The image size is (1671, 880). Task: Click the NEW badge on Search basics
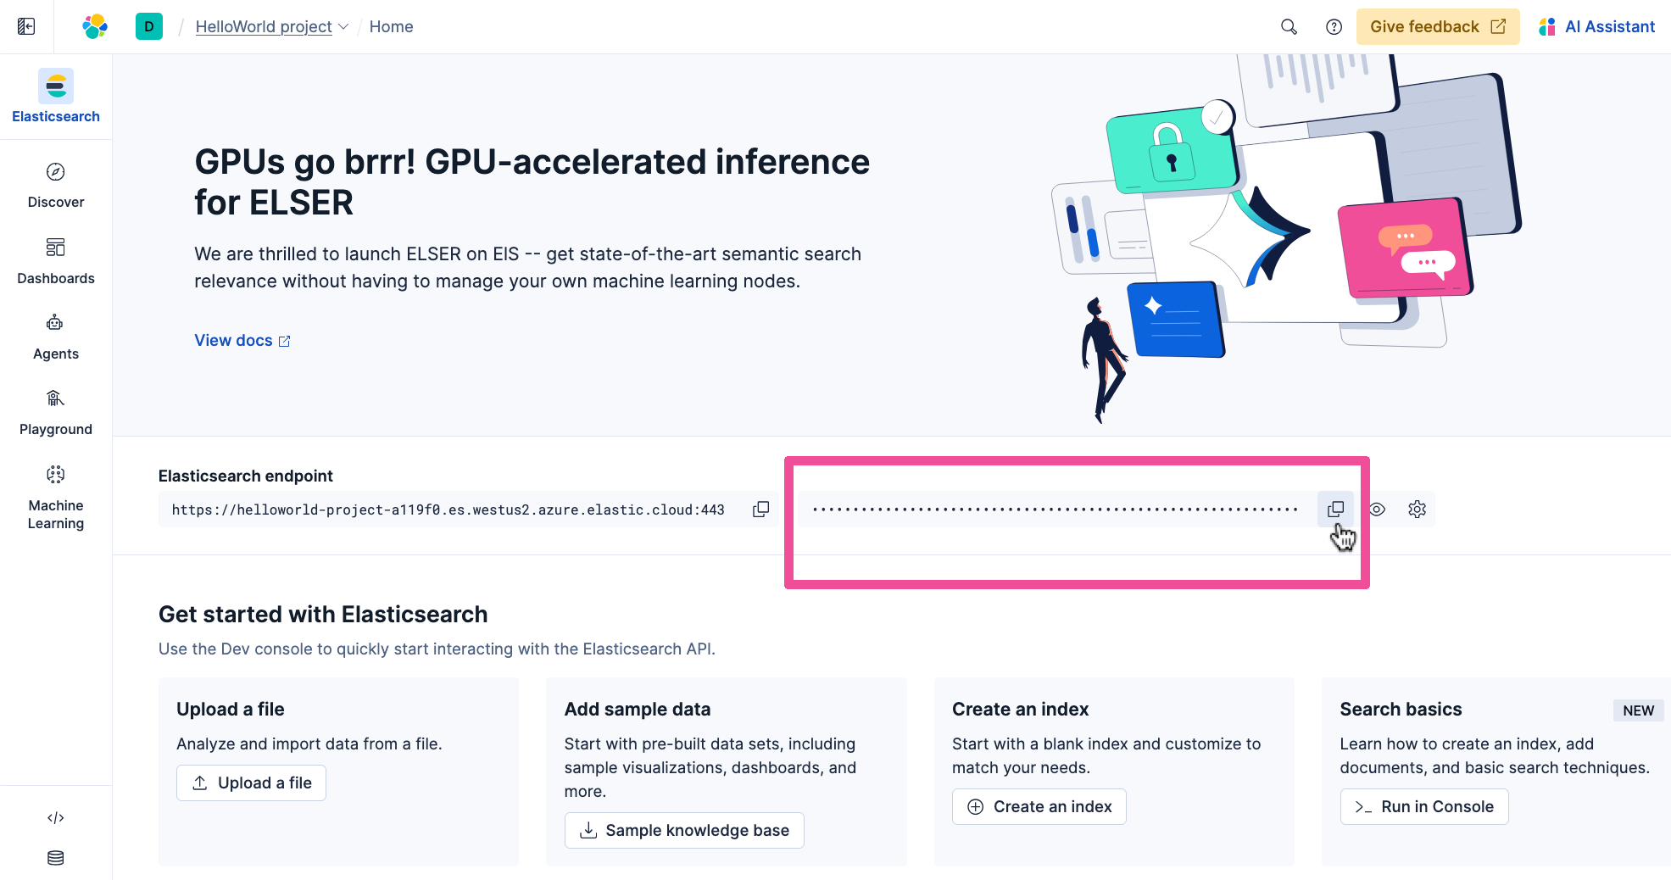click(x=1638, y=710)
